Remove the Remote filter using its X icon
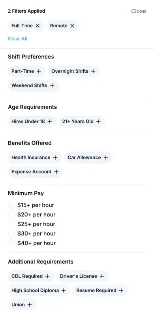This screenshot has height=334, width=154. click(72, 26)
